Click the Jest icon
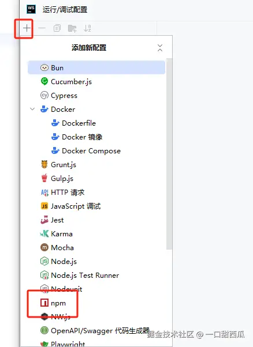The width and height of the screenshot is (253, 347). (x=44, y=220)
